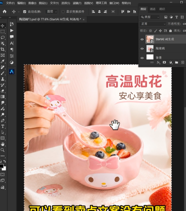Align horizontal centers button
This screenshot has height=211, width=186.
point(99,12)
